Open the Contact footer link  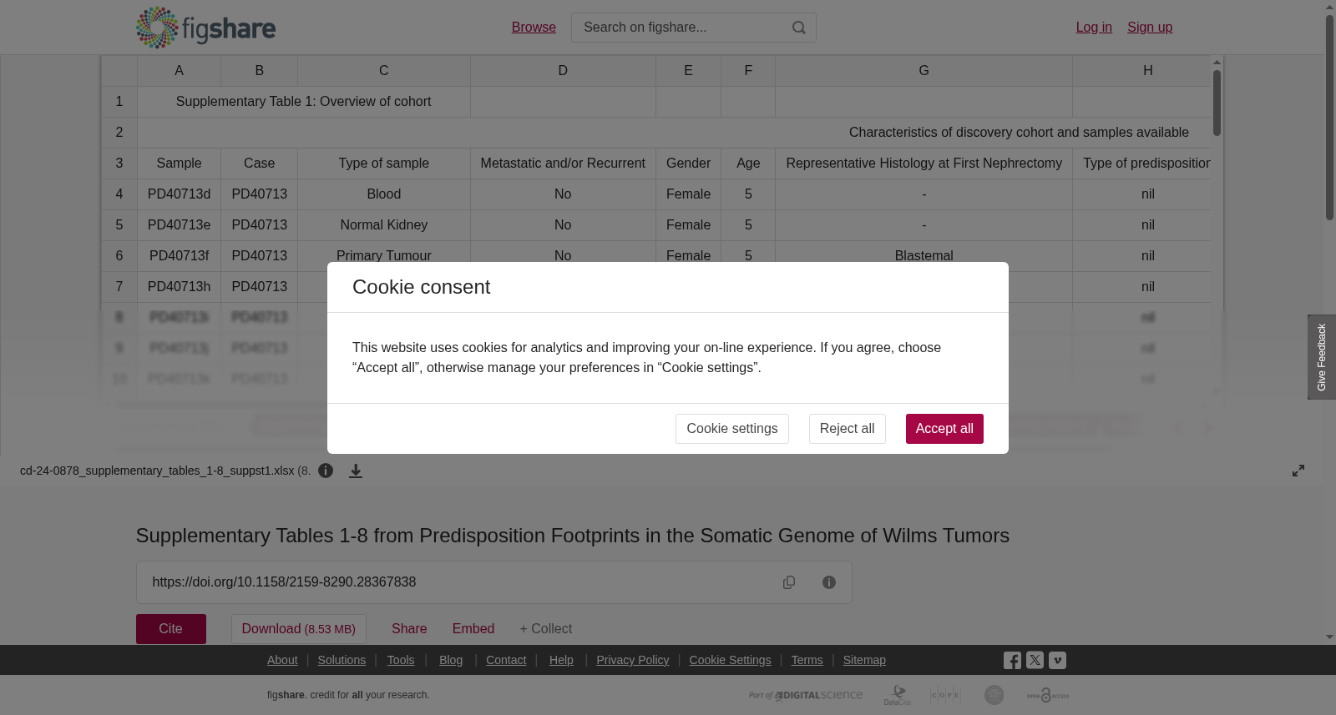(506, 660)
